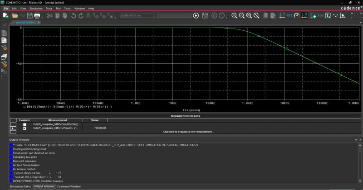Toggle the FFT Fourier icon
Image resolution: width=363 pixels, height=190 pixels.
click(x=289, y=16)
